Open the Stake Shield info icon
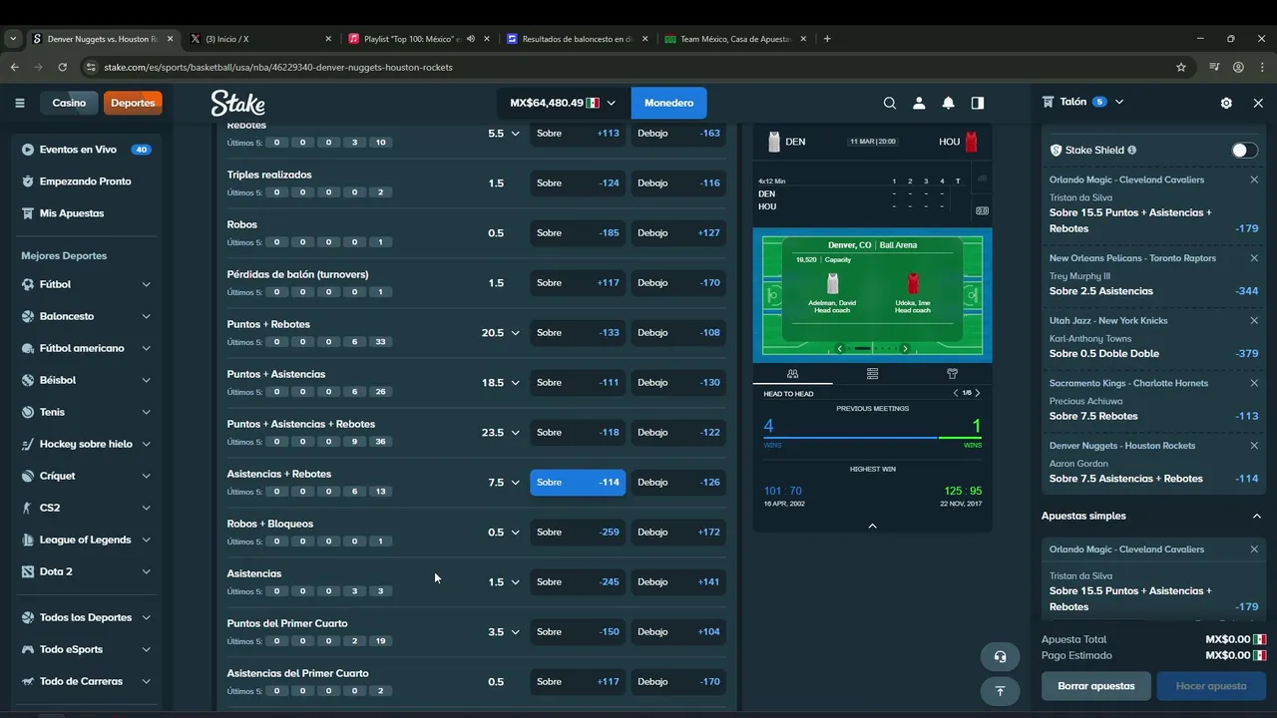 (x=1131, y=150)
